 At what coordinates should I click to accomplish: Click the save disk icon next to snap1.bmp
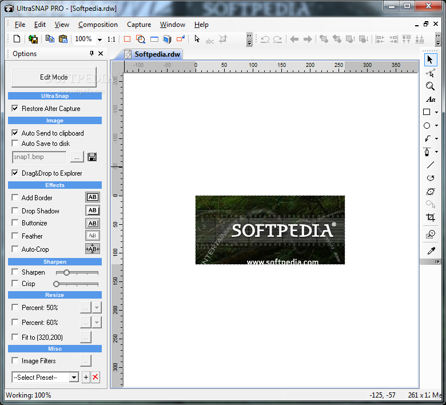[92, 157]
